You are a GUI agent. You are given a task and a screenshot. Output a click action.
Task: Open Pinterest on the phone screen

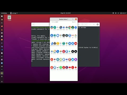(x=64, y=51)
